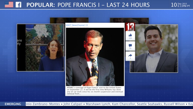The height and width of the screenshot is (109, 193).
Task: Click the comment bubble icon showing 55
Action: click(x=130, y=46)
